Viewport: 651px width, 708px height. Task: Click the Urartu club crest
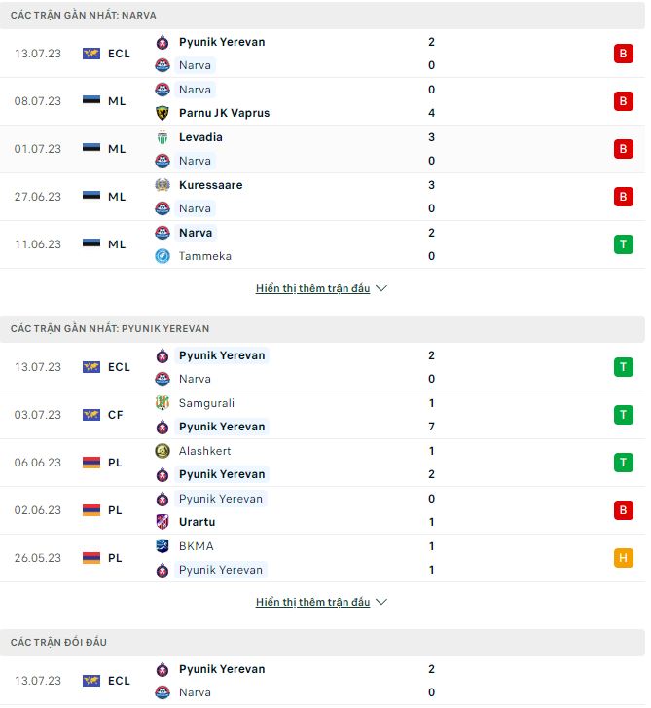(x=163, y=522)
